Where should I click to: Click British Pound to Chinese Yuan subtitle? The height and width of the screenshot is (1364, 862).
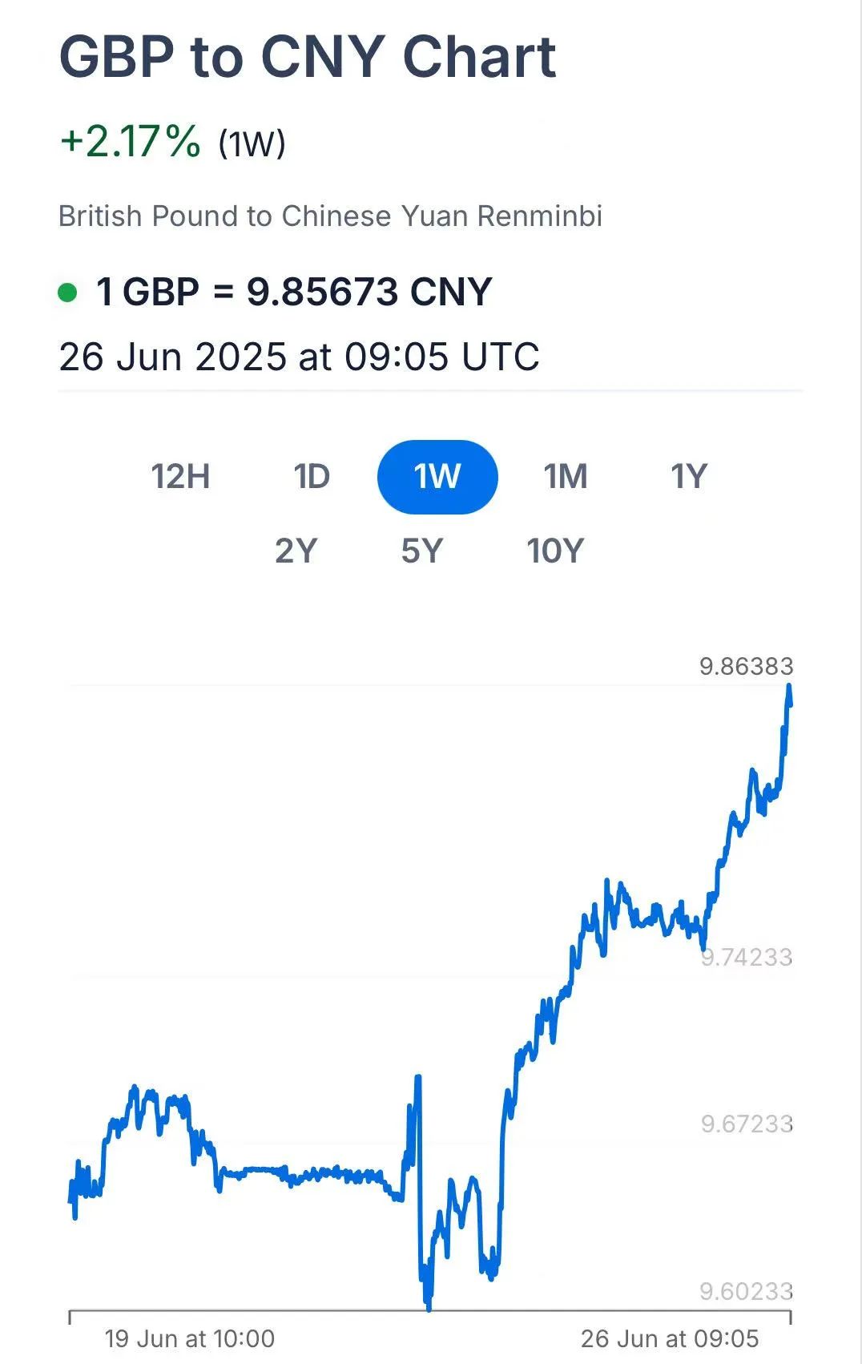[x=331, y=216]
